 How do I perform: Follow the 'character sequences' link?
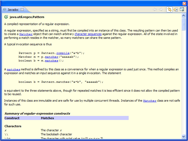pos(88,34)
